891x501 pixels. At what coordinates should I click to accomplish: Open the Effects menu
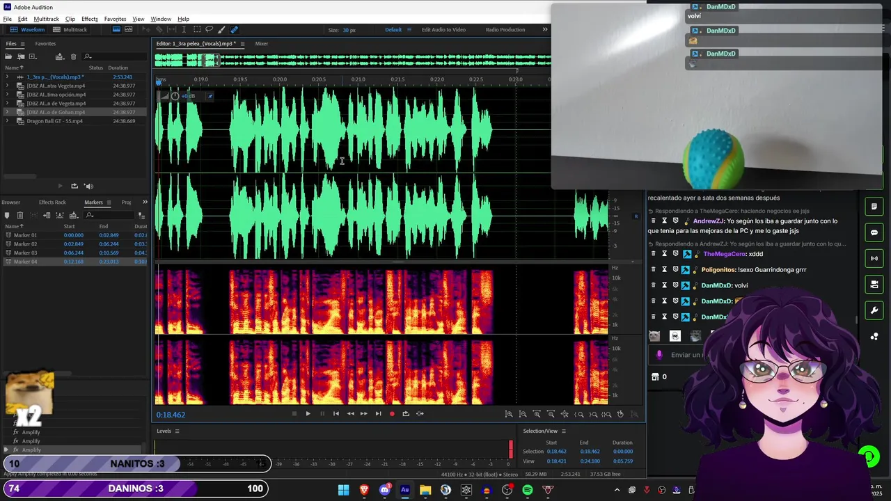[x=90, y=19]
